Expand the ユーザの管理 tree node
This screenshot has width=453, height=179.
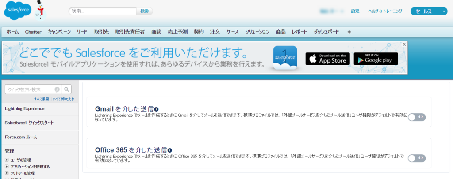(7, 160)
